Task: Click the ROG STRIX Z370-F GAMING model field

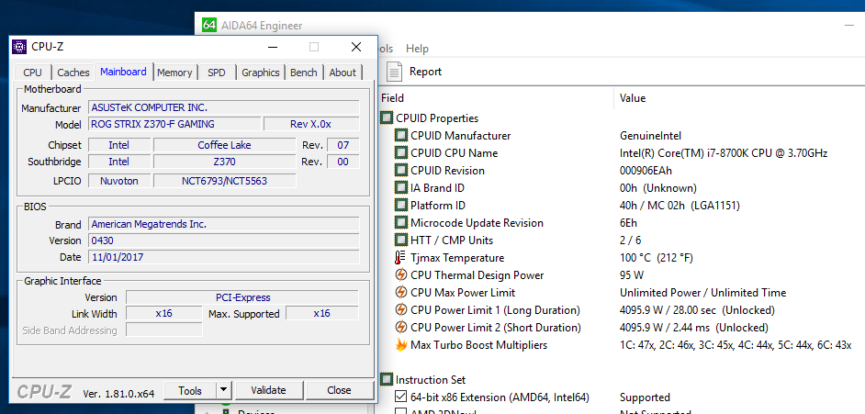Action: tap(174, 124)
